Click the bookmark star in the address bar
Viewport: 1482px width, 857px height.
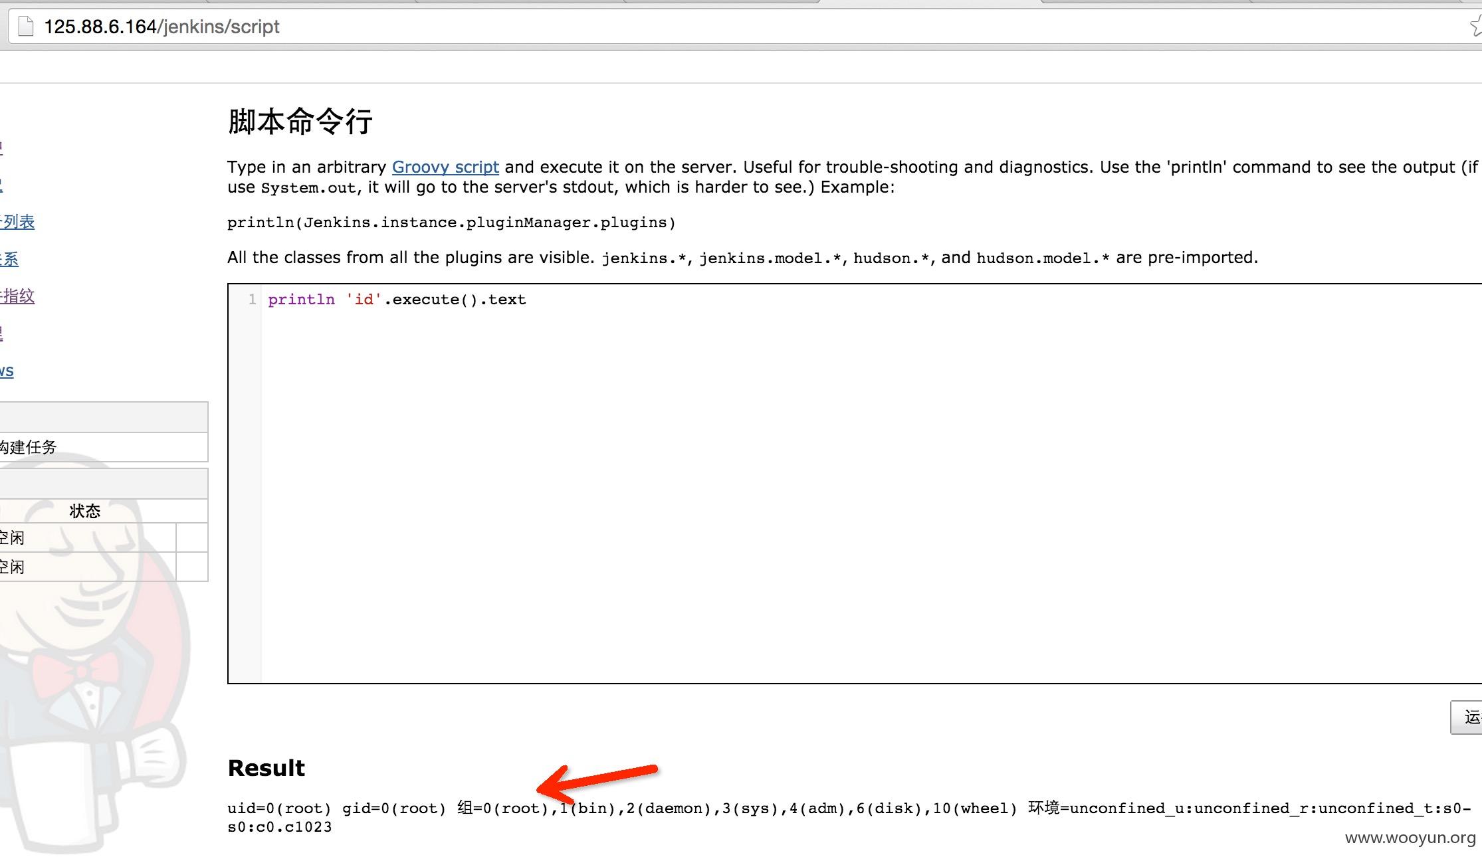pyautogui.click(x=1475, y=27)
